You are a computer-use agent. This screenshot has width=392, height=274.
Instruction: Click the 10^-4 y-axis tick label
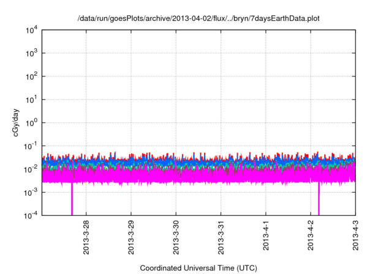pos(31,215)
